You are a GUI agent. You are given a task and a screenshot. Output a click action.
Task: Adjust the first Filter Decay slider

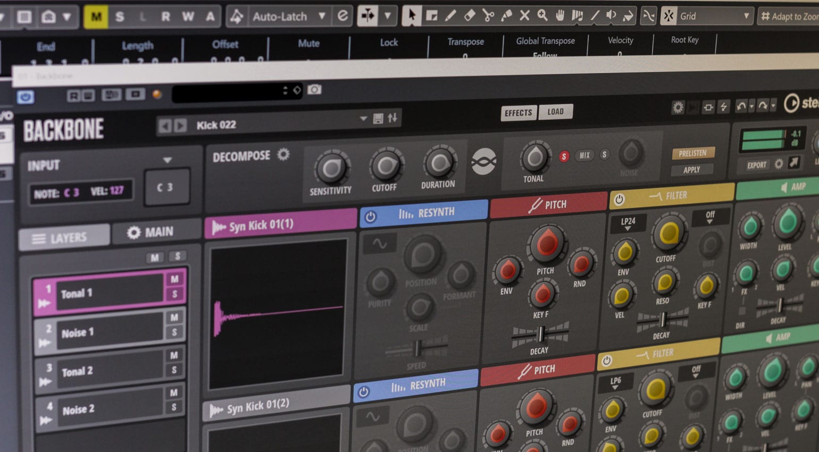coord(663,320)
